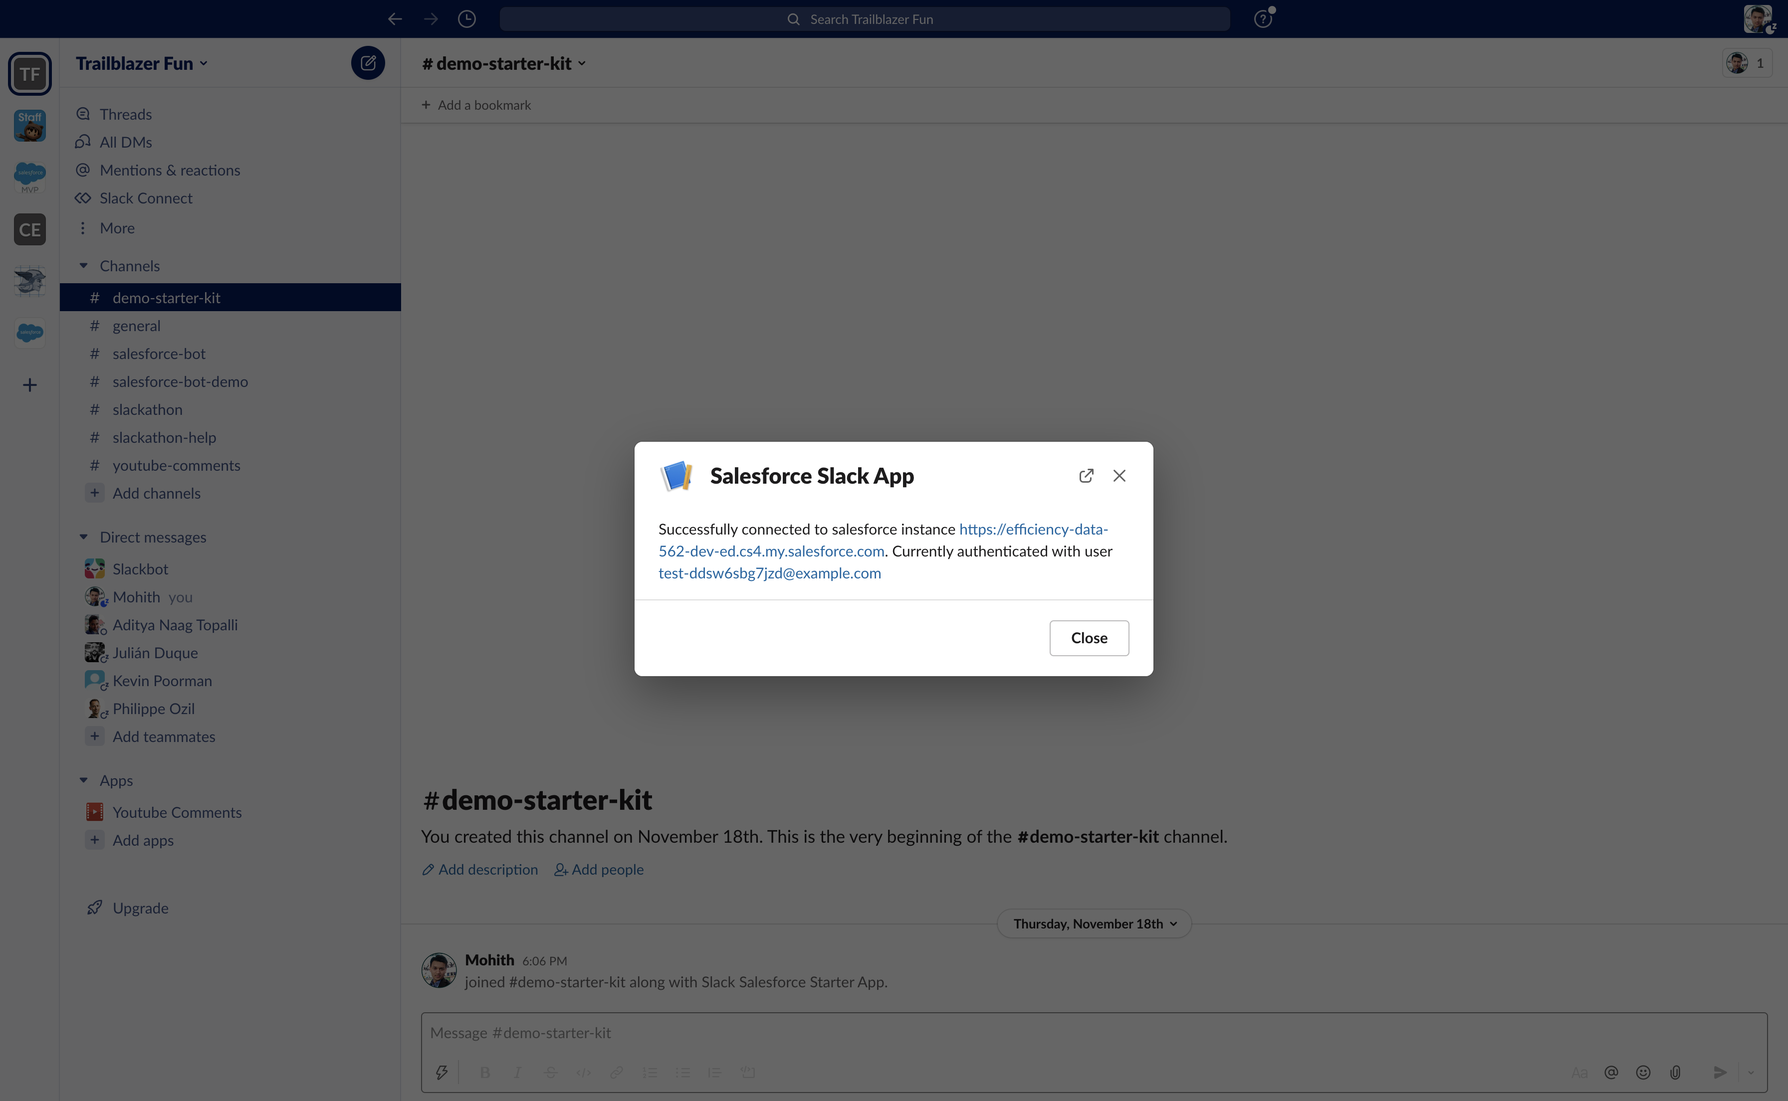
Task: Click the help question mark icon
Action: pyautogui.click(x=1263, y=19)
